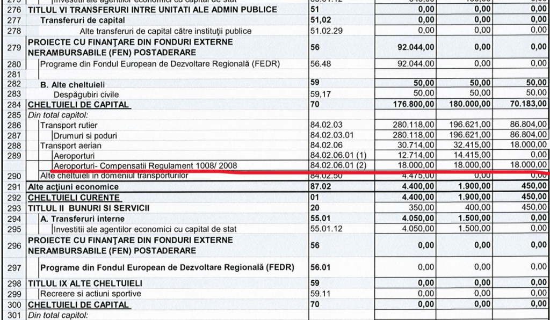Click the code 84.02.06
This screenshot has width=550, height=320.
click(326, 145)
